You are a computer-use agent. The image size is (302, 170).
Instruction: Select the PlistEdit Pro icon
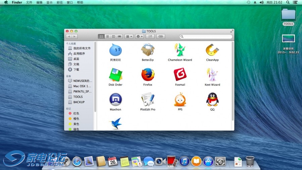pyautogui.click(x=148, y=99)
